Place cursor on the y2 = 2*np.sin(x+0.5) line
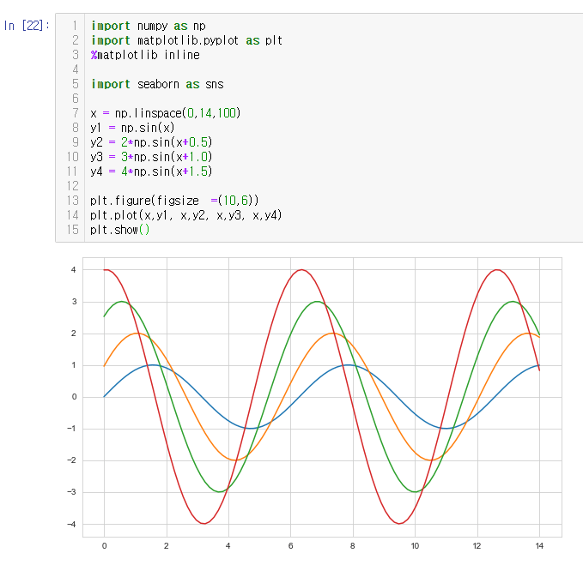 [x=151, y=142]
